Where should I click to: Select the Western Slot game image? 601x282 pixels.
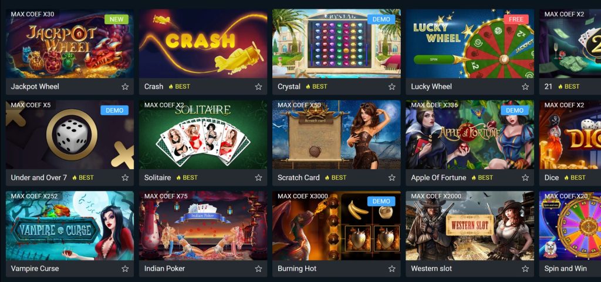(x=470, y=226)
